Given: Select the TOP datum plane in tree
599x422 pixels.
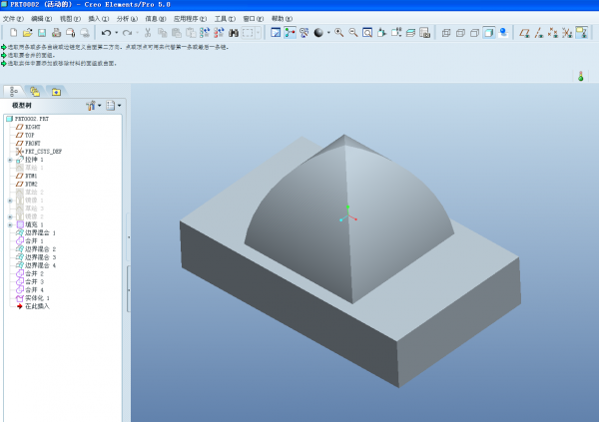Looking at the screenshot, I should pos(25,136).
